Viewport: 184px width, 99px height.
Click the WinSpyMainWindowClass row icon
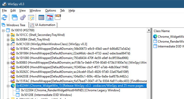tap(13, 44)
